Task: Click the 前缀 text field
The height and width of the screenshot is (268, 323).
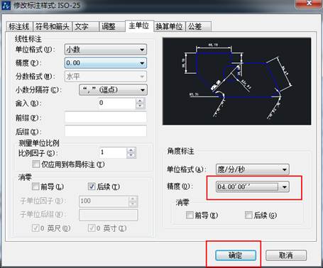Action: pyautogui.click(x=106, y=117)
